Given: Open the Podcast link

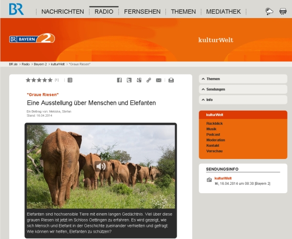Looking at the screenshot, I should pos(213,135).
